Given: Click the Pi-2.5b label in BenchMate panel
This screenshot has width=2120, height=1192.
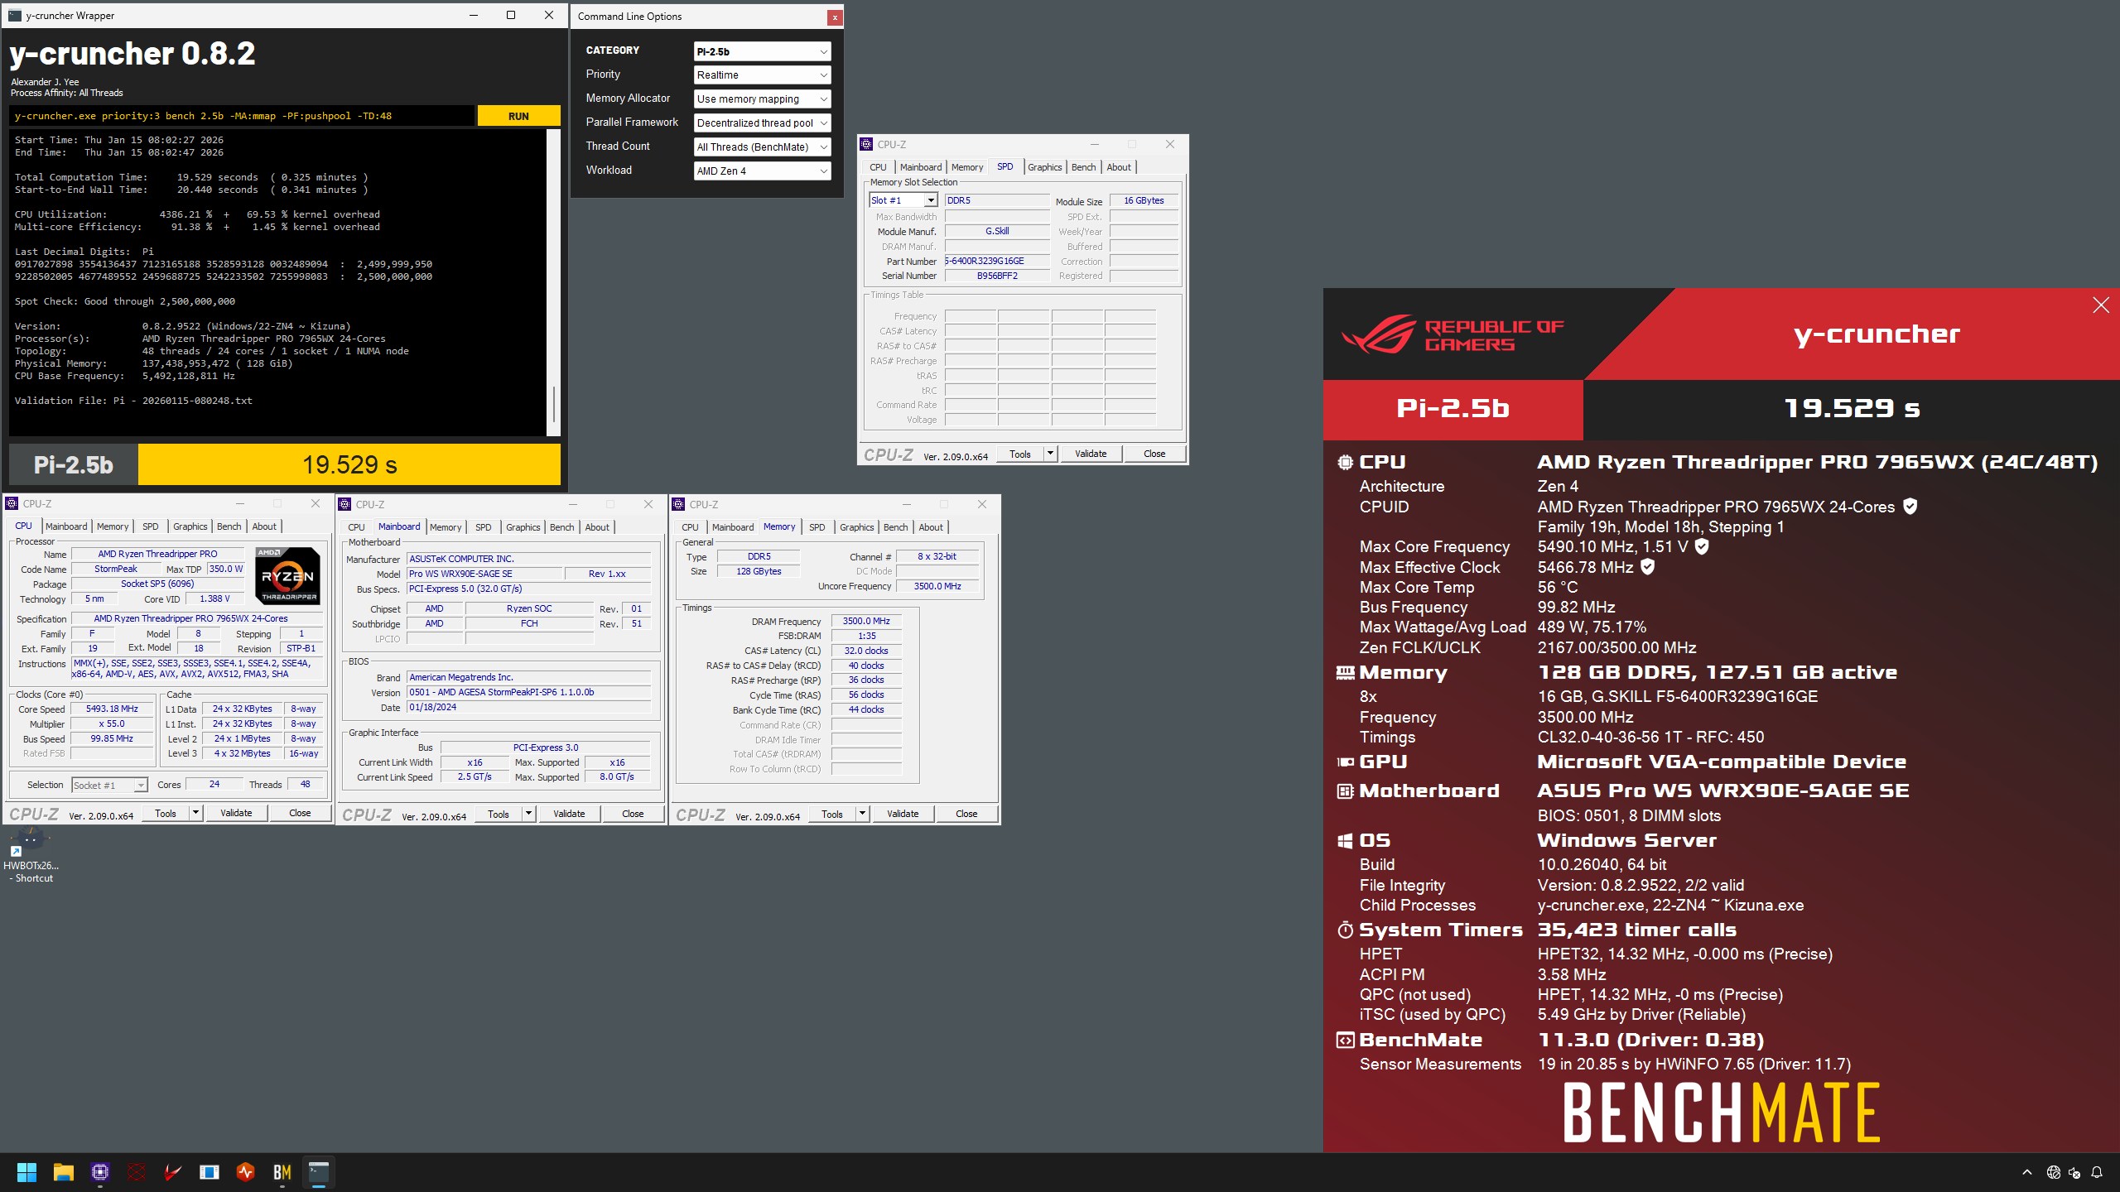Looking at the screenshot, I should tap(1453, 408).
